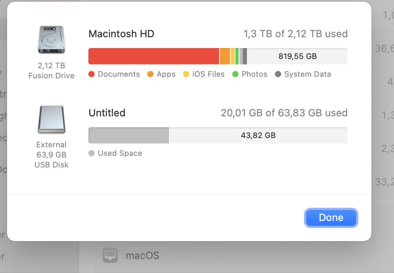This screenshot has width=394, height=273.
Task: Click the "20,01 GB of 63,83 GB used" text
Action: point(284,113)
